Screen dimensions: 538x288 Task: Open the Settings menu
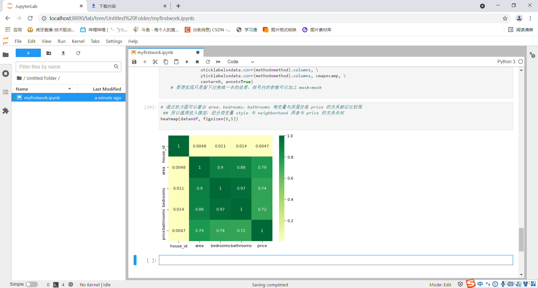(114, 41)
